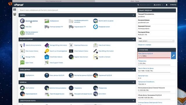
Task: Collapse the Files section
Action: point(133,15)
